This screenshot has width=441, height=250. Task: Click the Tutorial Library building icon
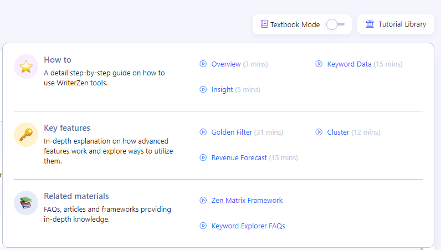click(x=370, y=24)
